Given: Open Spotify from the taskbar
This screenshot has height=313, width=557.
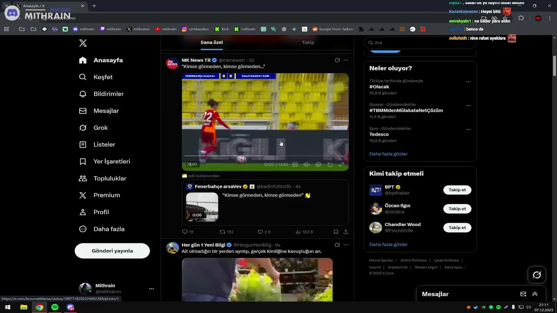Looking at the screenshot, I should click(x=55, y=307).
